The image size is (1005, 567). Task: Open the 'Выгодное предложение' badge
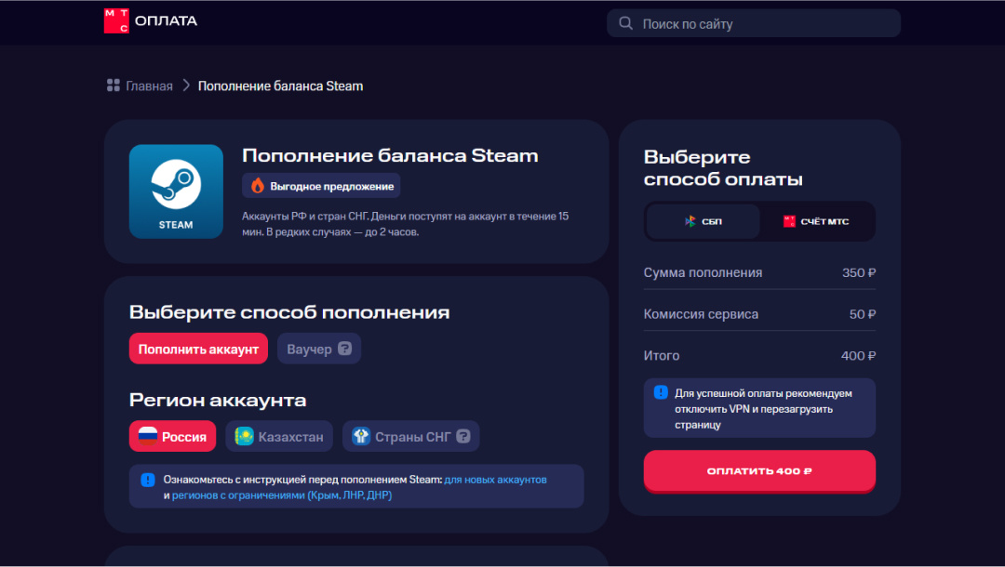pos(321,186)
